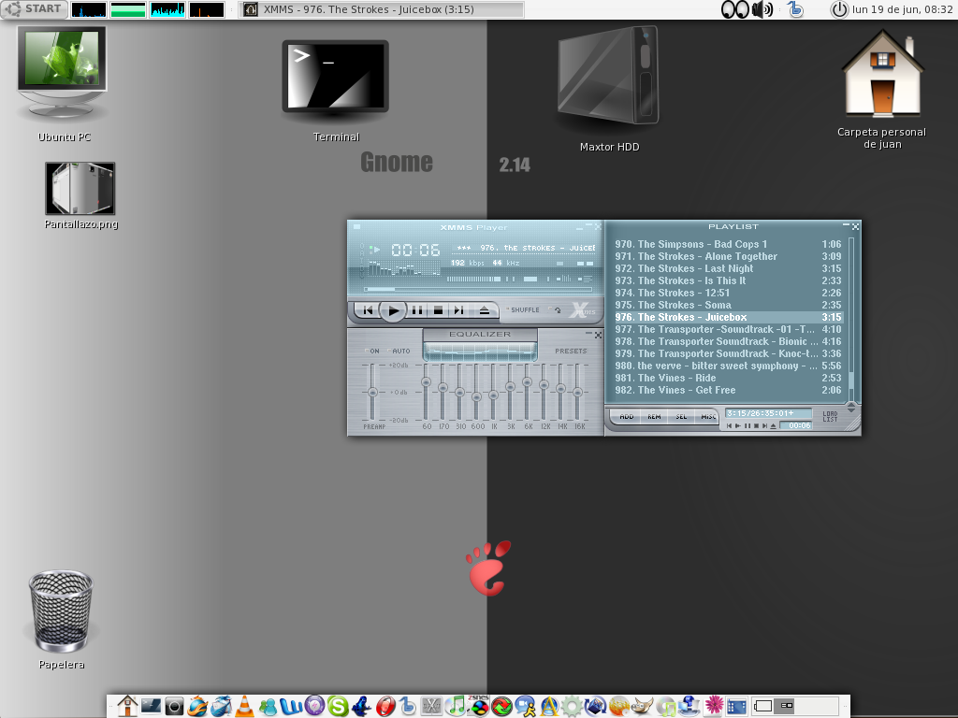Click the XMMS previous track button

(x=368, y=310)
